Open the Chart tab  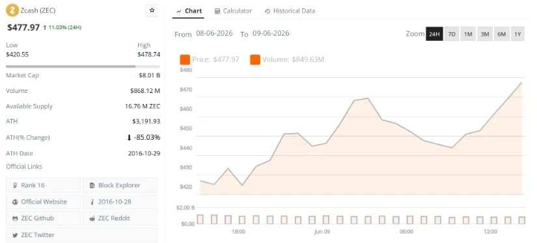(x=189, y=11)
